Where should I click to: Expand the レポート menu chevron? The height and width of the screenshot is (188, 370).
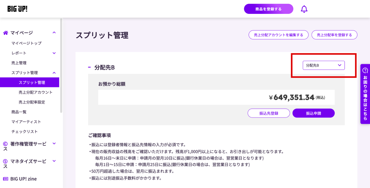pyautogui.click(x=54, y=53)
